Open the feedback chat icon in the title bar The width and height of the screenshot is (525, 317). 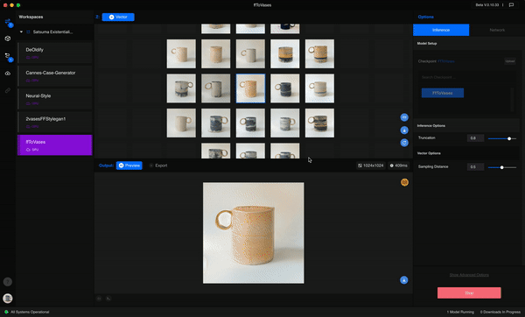point(511,5)
